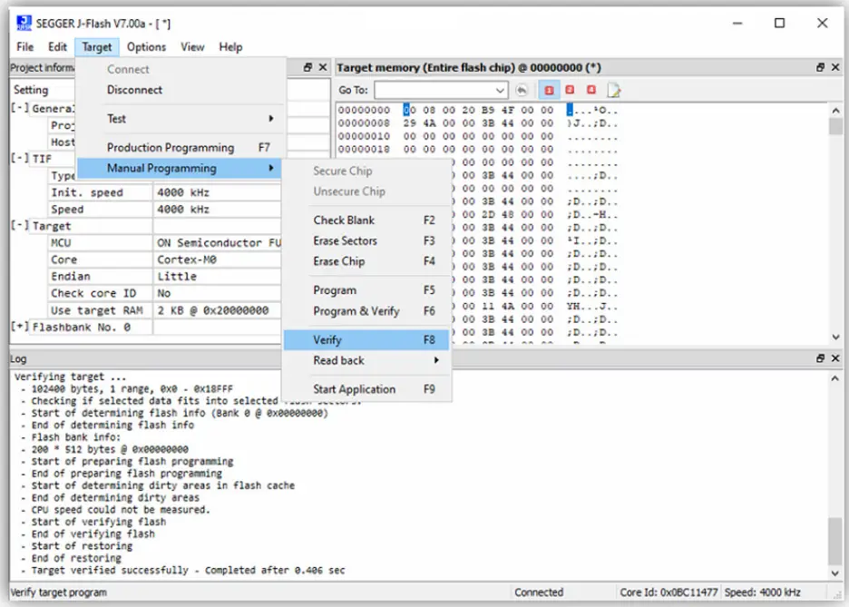
Task: Open the edit memory icon in toolbar
Action: [x=614, y=90]
